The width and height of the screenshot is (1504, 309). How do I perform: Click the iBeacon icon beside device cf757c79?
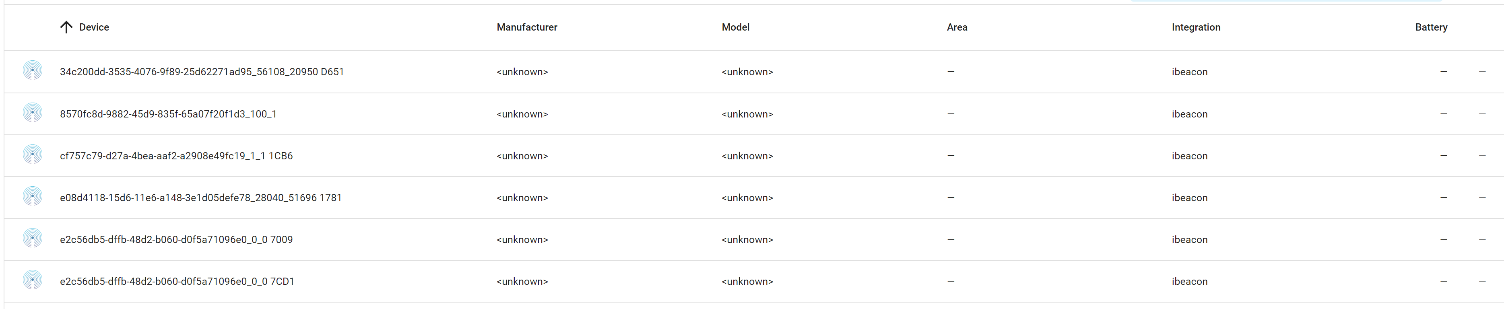coord(32,155)
